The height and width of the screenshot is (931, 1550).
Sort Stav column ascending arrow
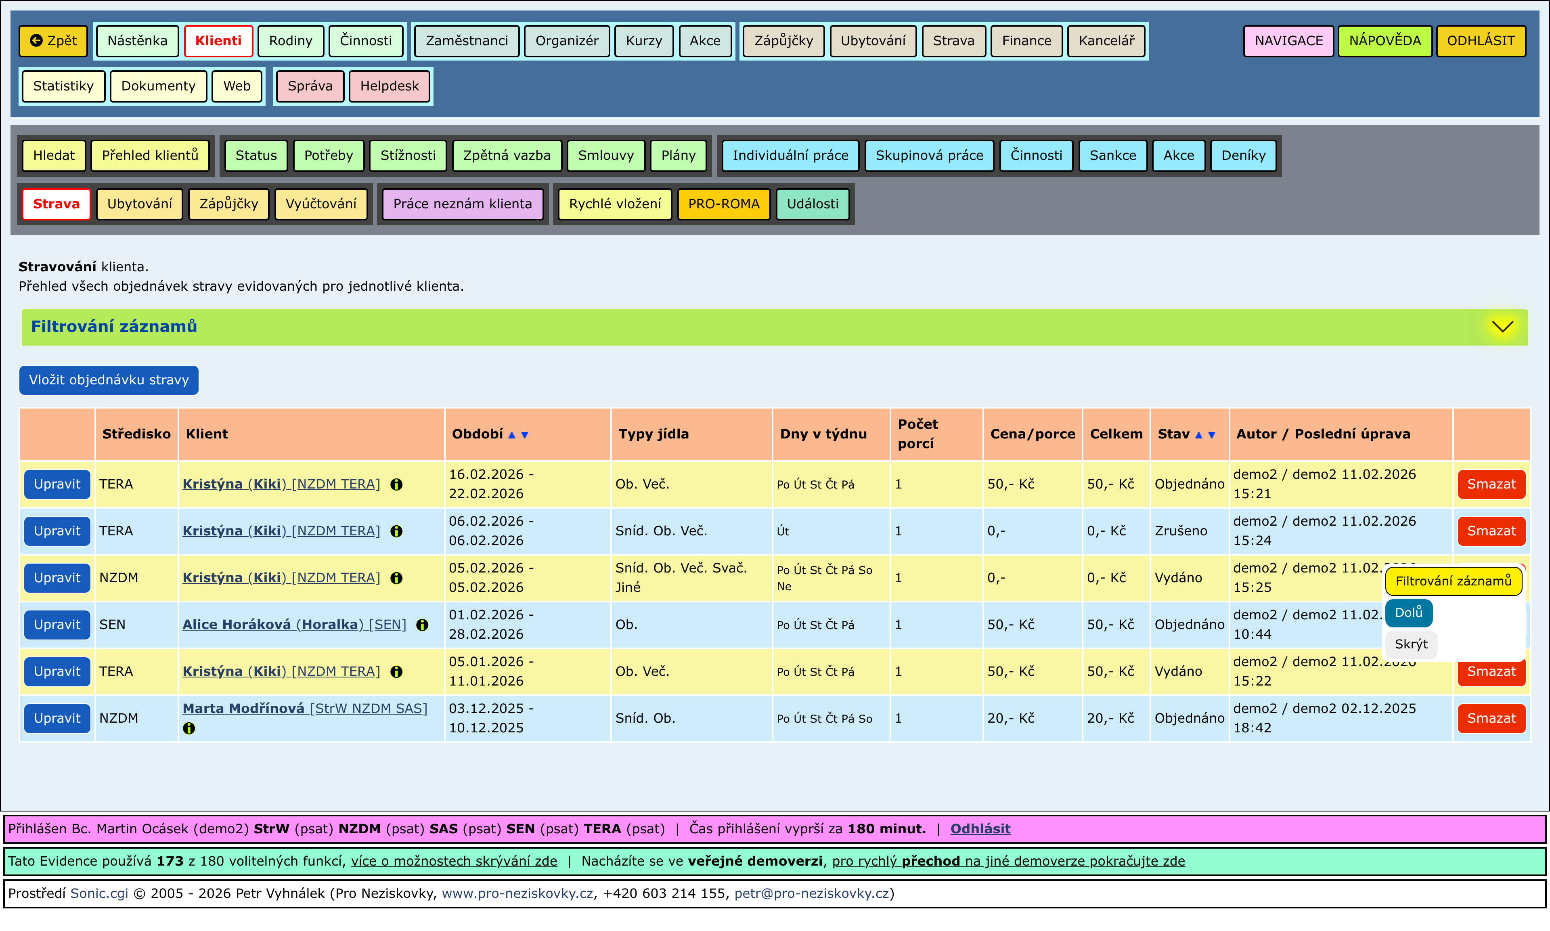point(1198,435)
